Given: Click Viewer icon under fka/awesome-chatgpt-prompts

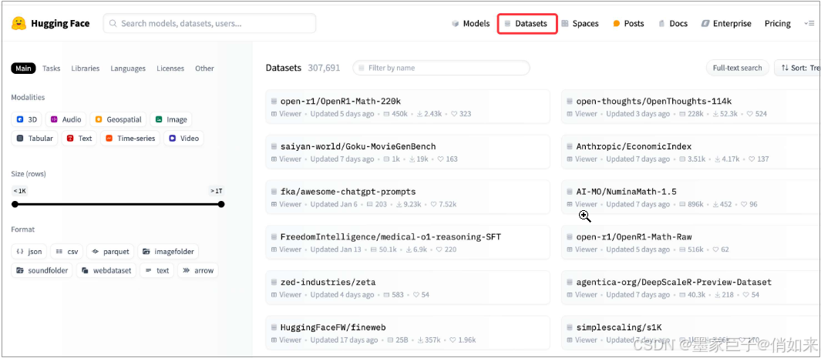Looking at the screenshot, I should pos(274,204).
